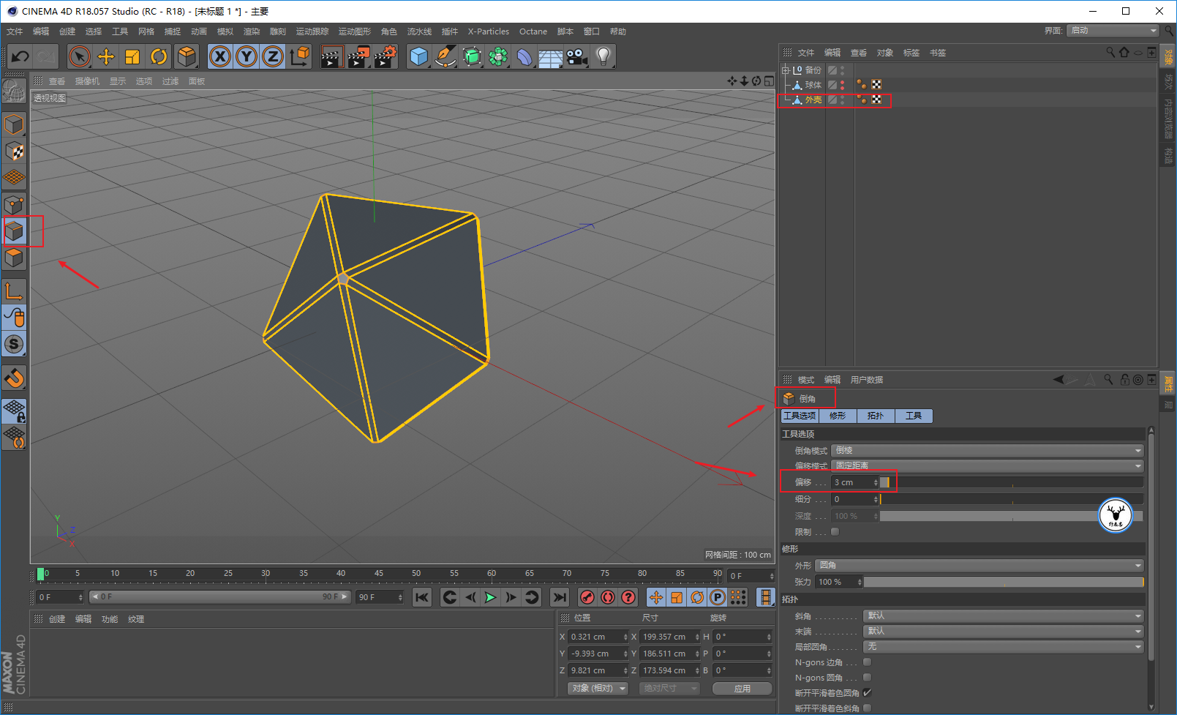Screen dimensions: 1177x715
Task: Click the 偏移 3 cm input field
Action: pyautogui.click(x=854, y=482)
